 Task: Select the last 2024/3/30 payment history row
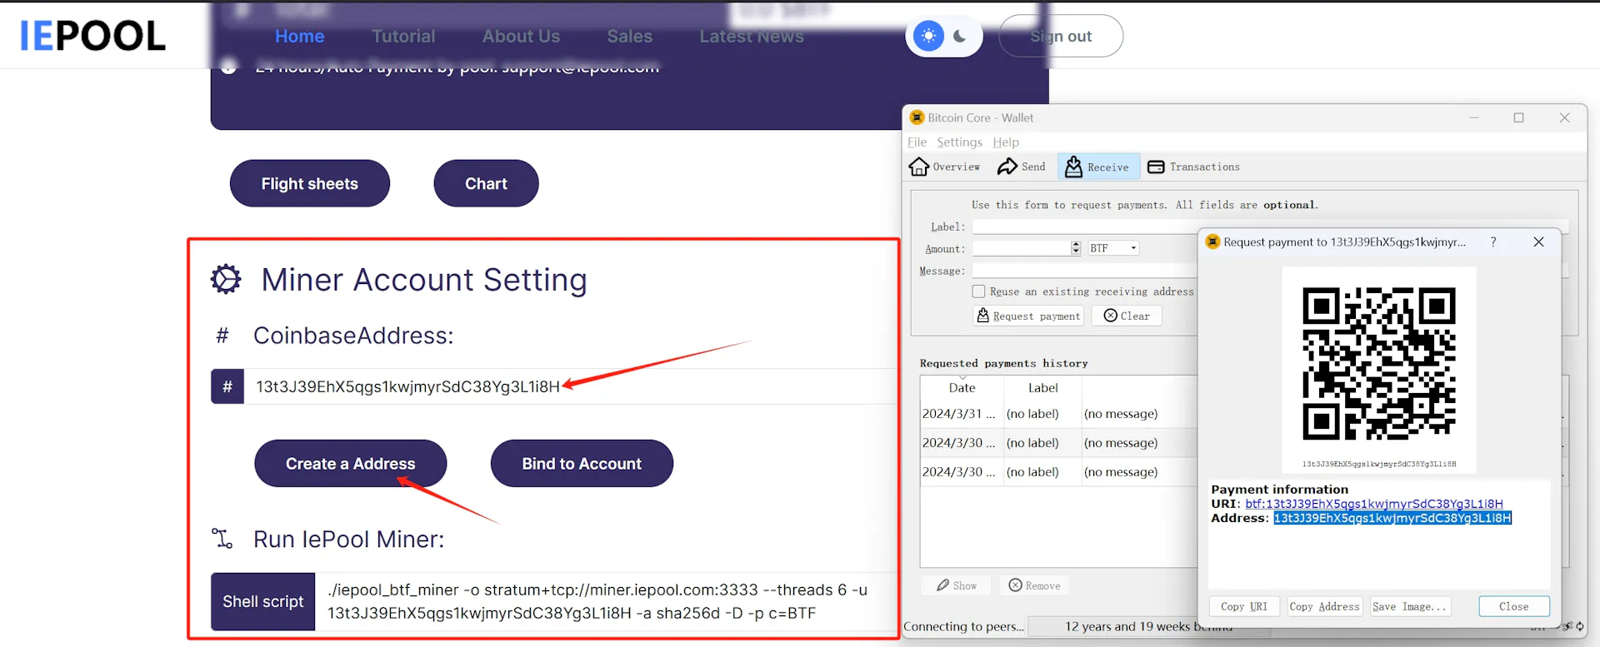pos(1058,472)
